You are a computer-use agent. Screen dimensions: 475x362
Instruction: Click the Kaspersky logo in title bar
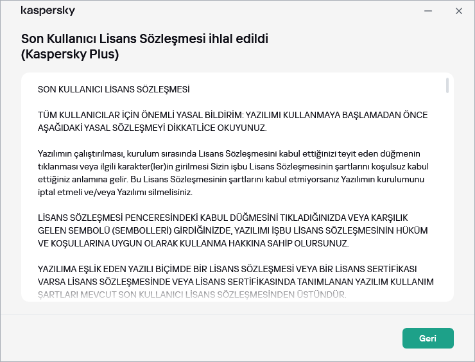click(x=48, y=11)
